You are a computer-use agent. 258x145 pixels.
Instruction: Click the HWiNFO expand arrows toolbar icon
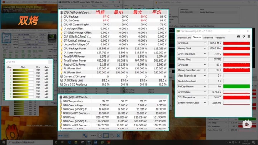(61, 136)
